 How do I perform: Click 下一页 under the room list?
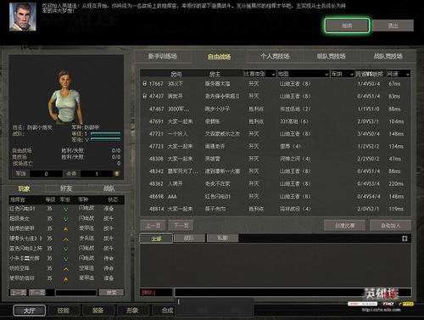[181, 226]
